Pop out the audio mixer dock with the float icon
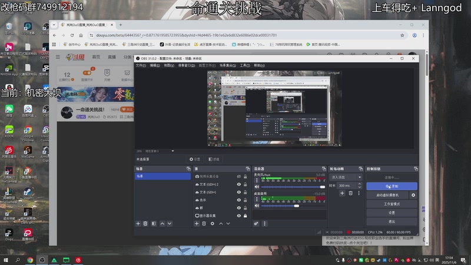The image size is (471, 265). pos(324,169)
